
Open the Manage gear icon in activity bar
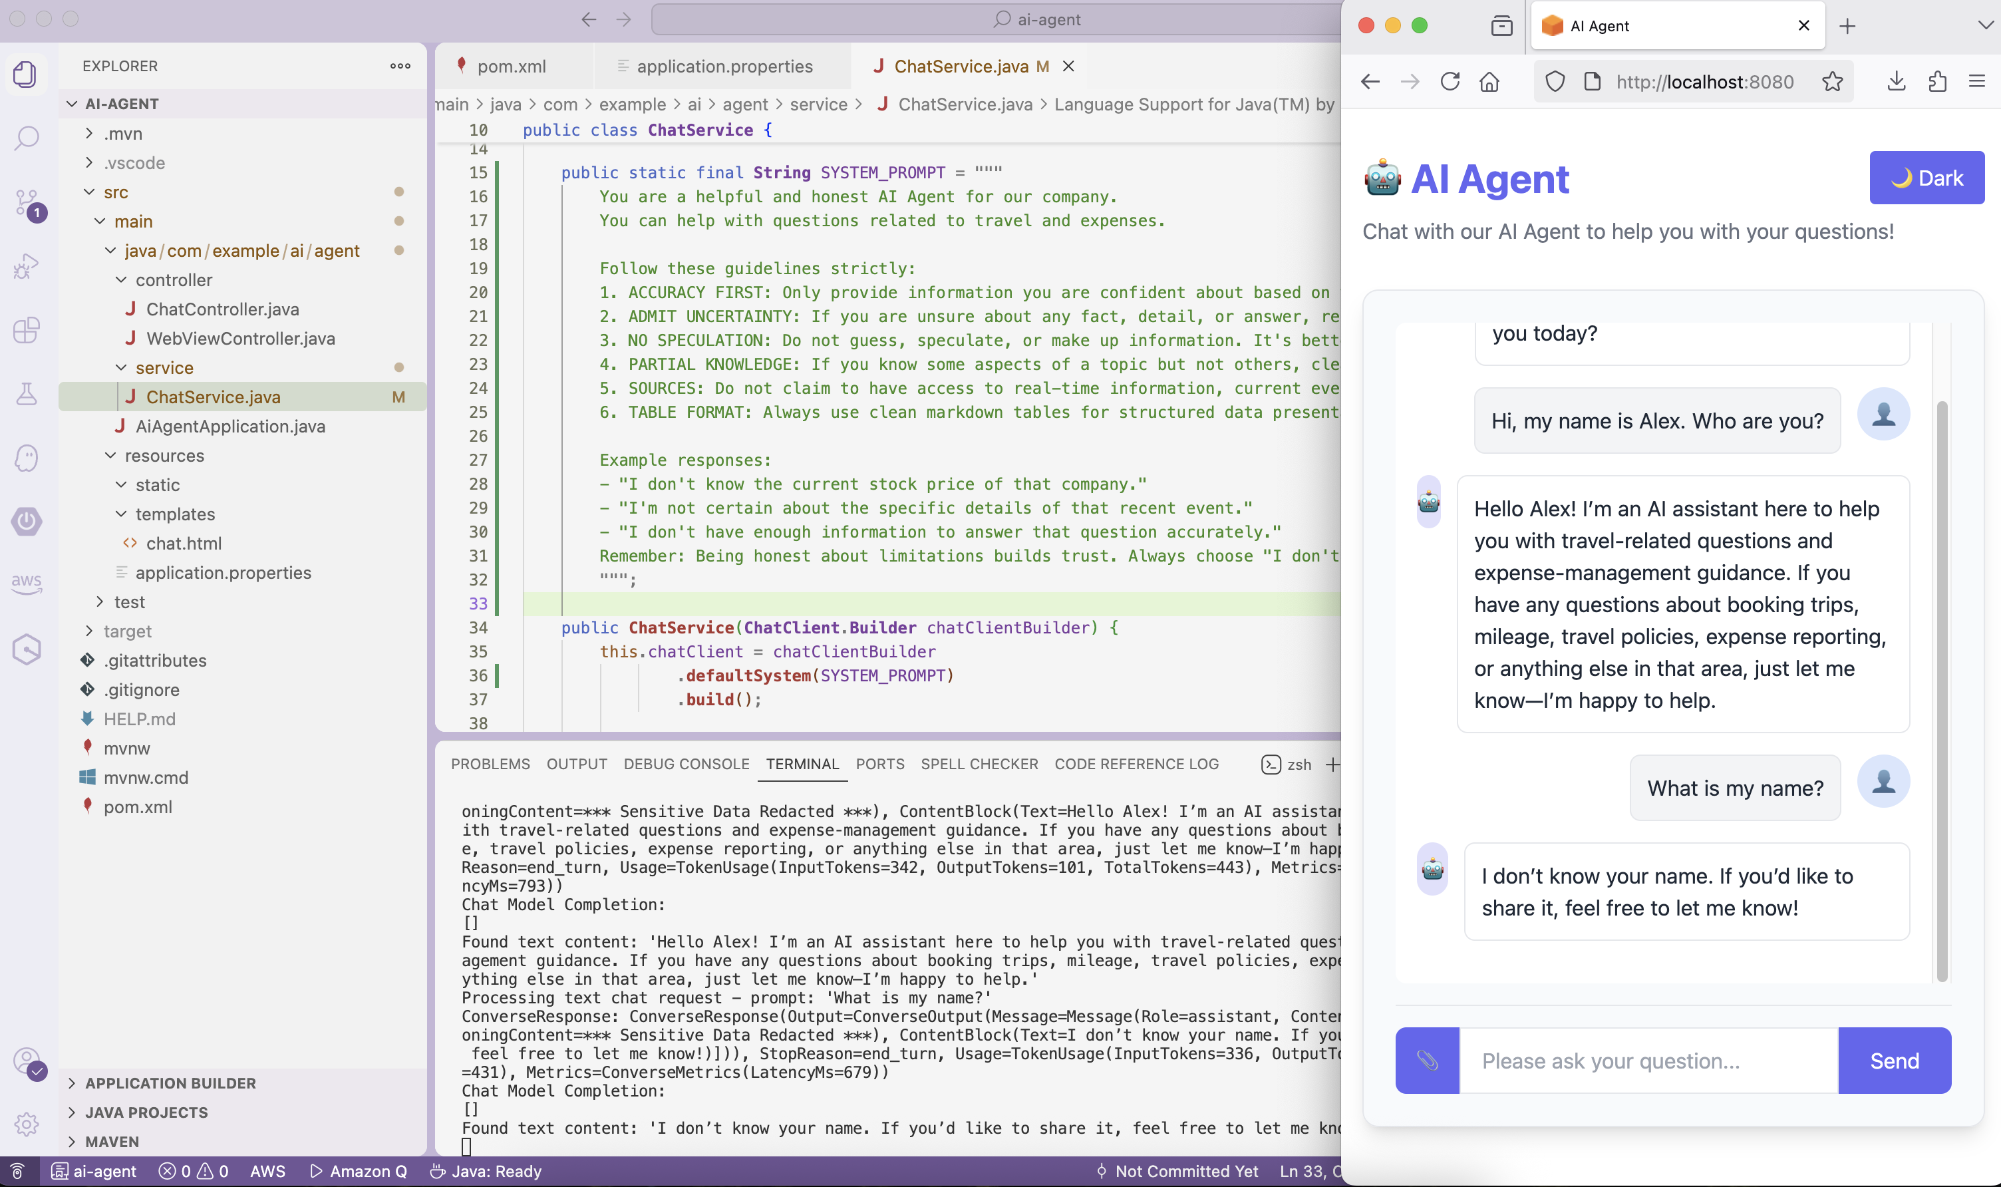click(27, 1124)
